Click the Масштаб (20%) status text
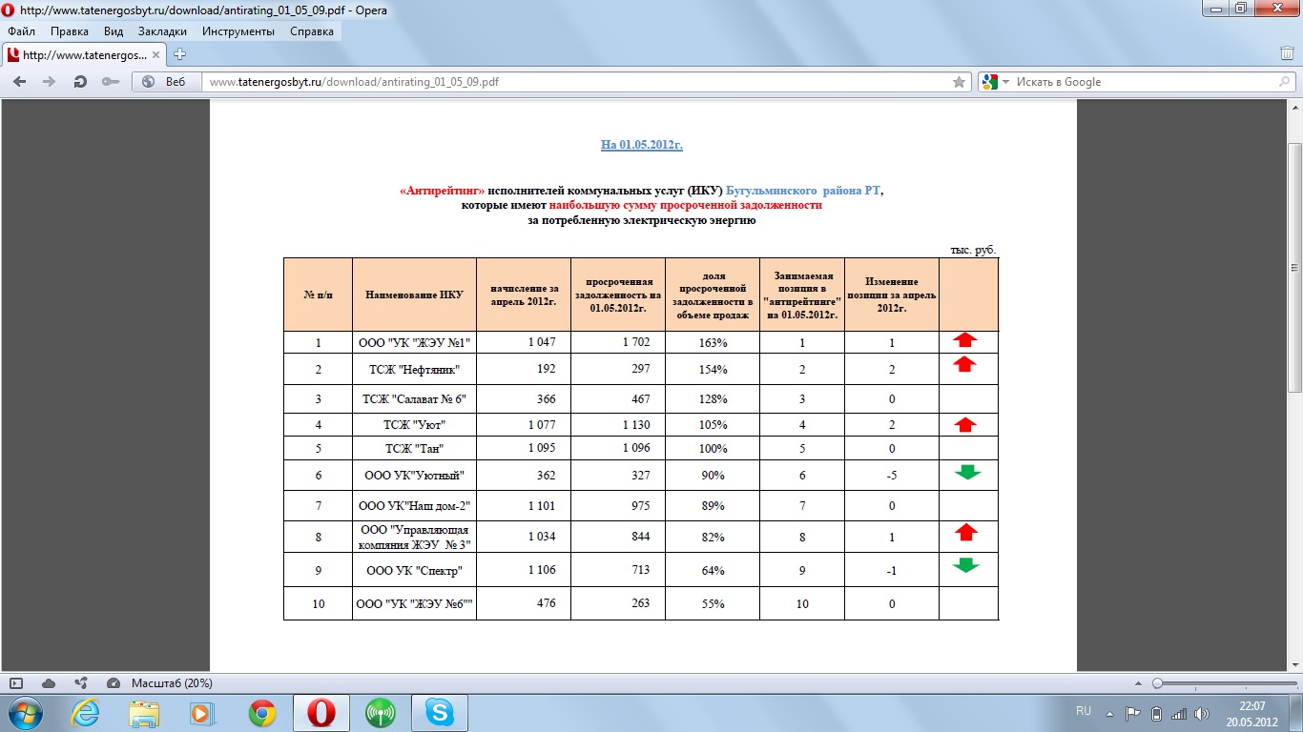The image size is (1303, 732). point(172,683)
